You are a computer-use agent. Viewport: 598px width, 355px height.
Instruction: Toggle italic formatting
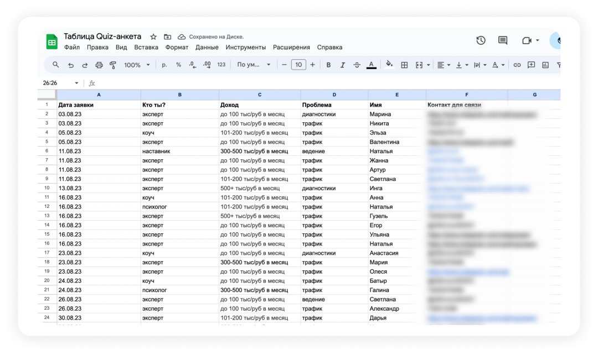(342, 65)
